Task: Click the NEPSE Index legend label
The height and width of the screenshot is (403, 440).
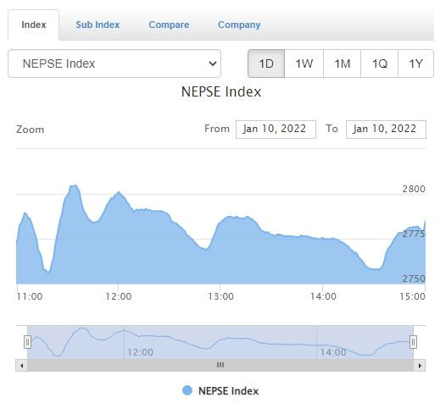Action: pos(228,391)
